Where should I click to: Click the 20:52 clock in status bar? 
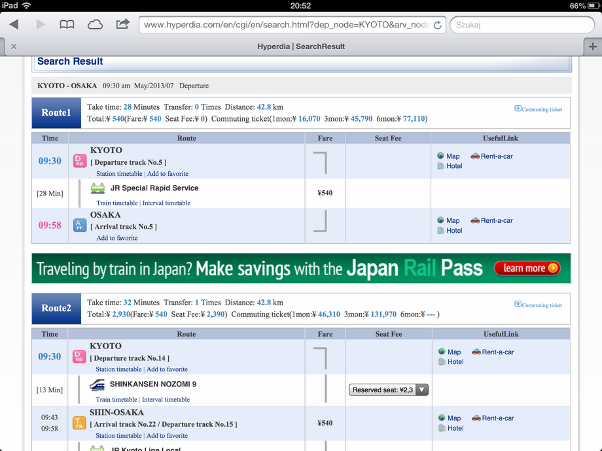[x=300, y=6]
